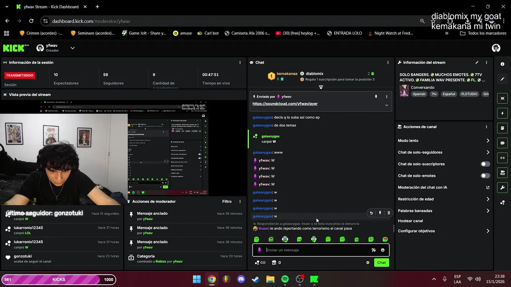The height and width of the screenshot is (287, 511).
Task: Expand the pinned message chevron
Action: click(x=386, y=105)
